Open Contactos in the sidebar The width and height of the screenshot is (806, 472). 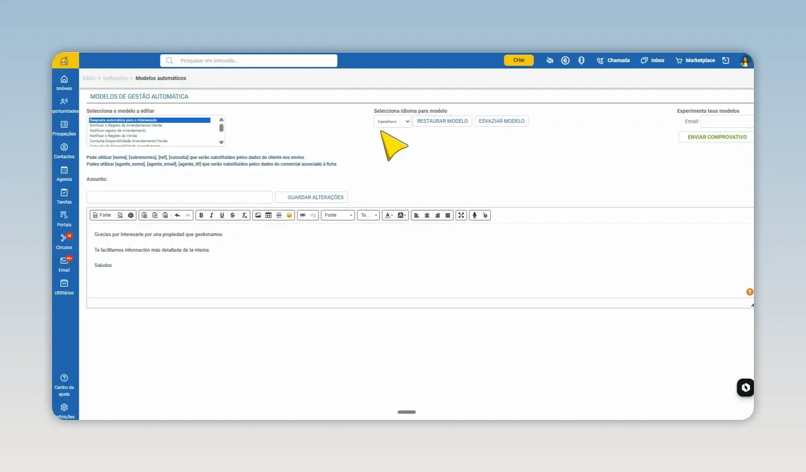click(64, 151)
